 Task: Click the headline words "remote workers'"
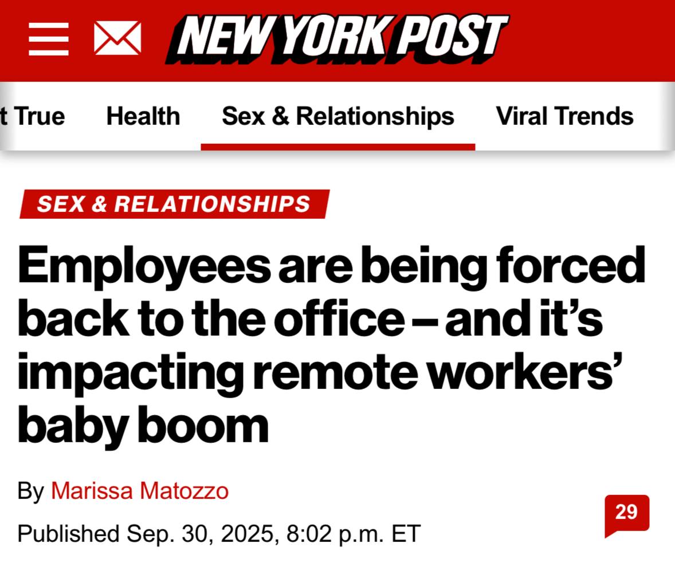438,373
